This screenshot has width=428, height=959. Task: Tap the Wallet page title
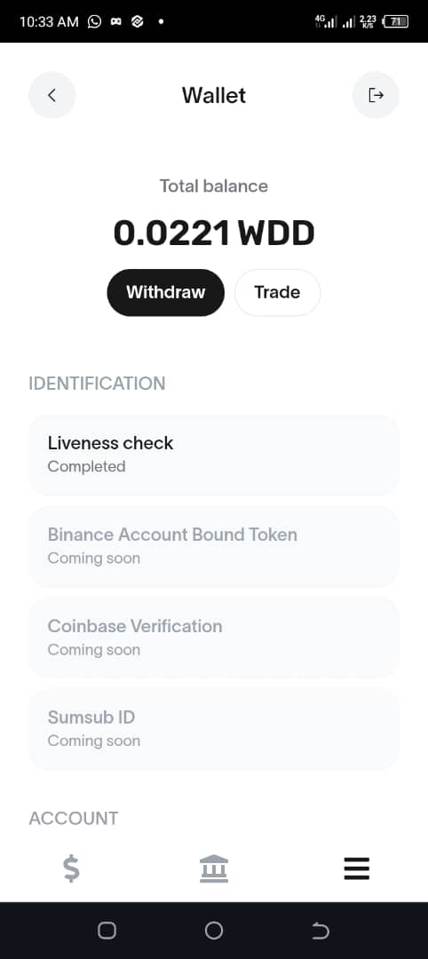tap(214, 95)
